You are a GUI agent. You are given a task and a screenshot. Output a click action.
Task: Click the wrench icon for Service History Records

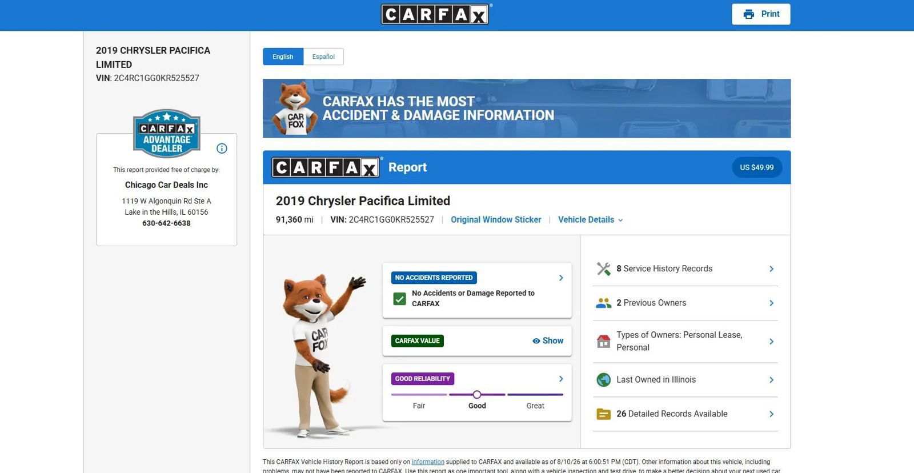(604, 268)
